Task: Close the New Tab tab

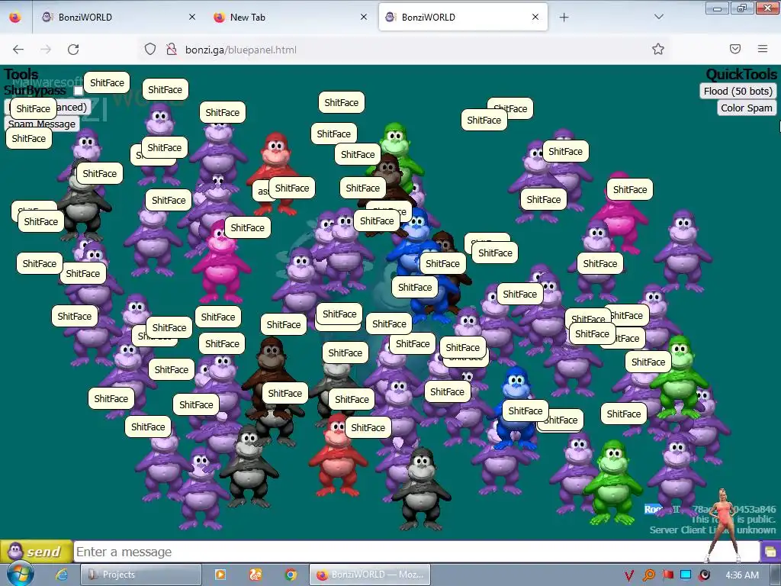Action: point(364,17)
